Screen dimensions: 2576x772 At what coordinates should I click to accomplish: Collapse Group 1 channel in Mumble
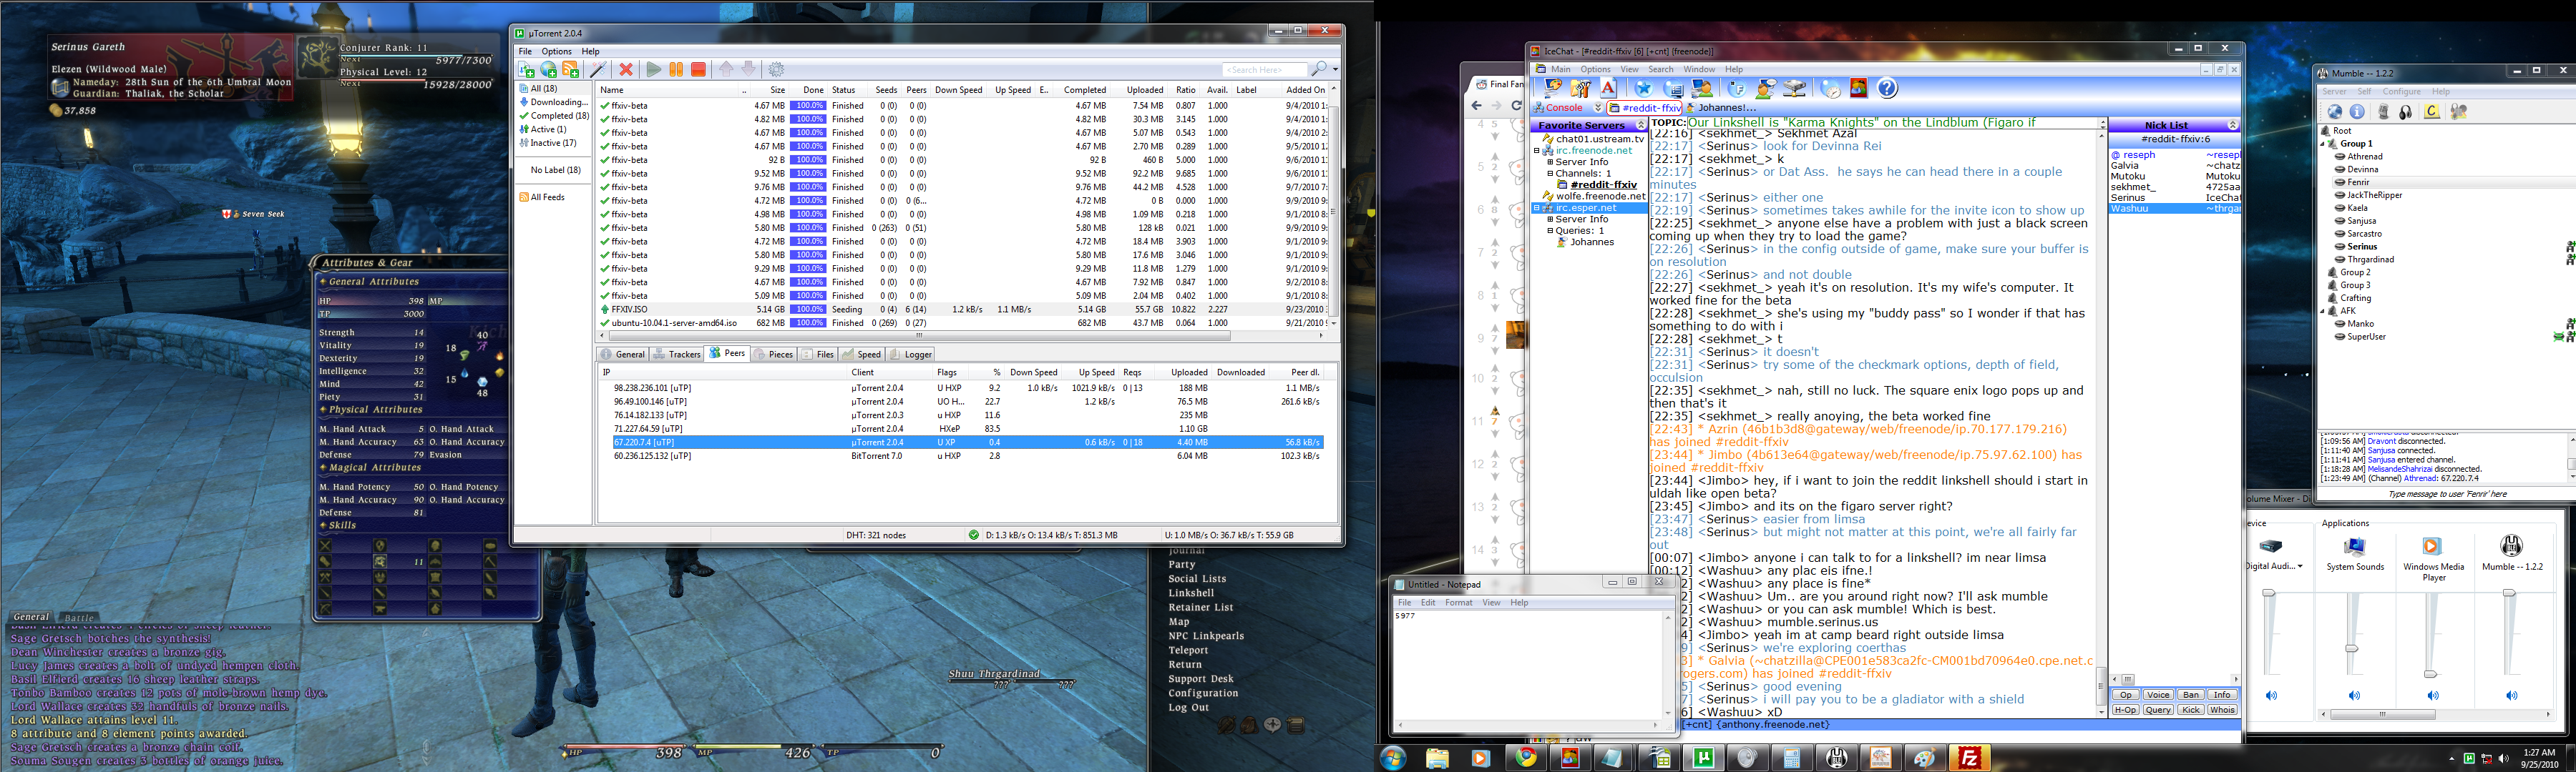pyautogui.click(x=2324, y=144)
